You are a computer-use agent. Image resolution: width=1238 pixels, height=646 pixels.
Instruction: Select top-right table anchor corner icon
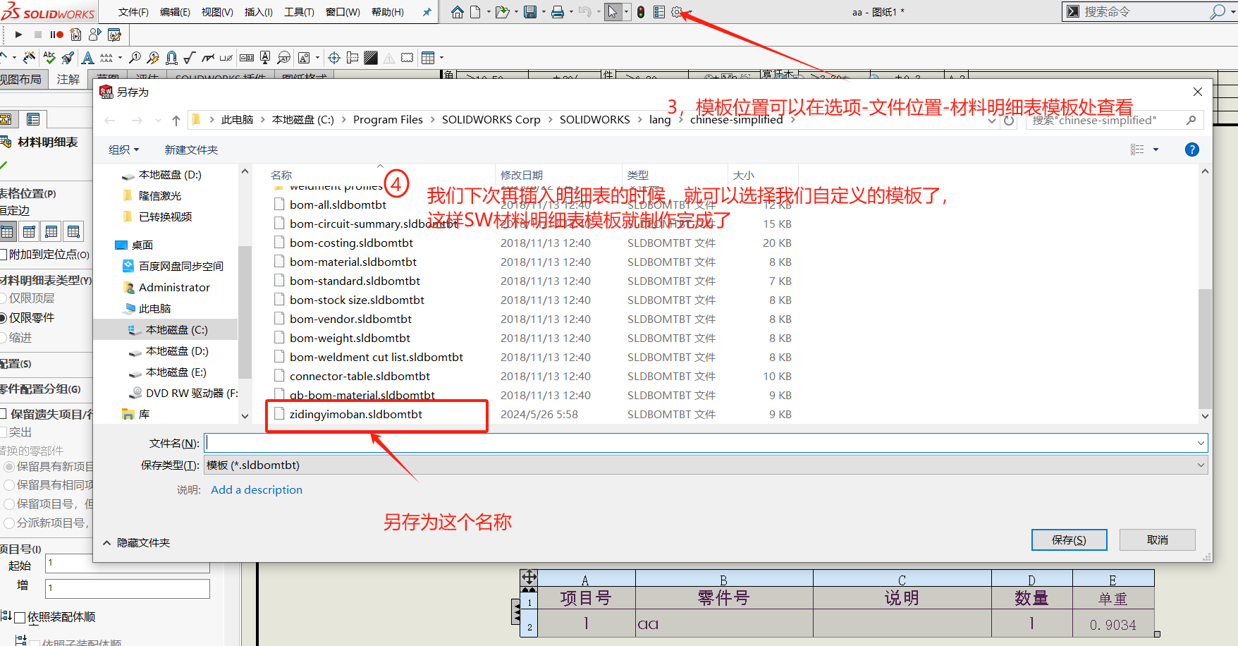pyautogui.click(x=29, y=231)
